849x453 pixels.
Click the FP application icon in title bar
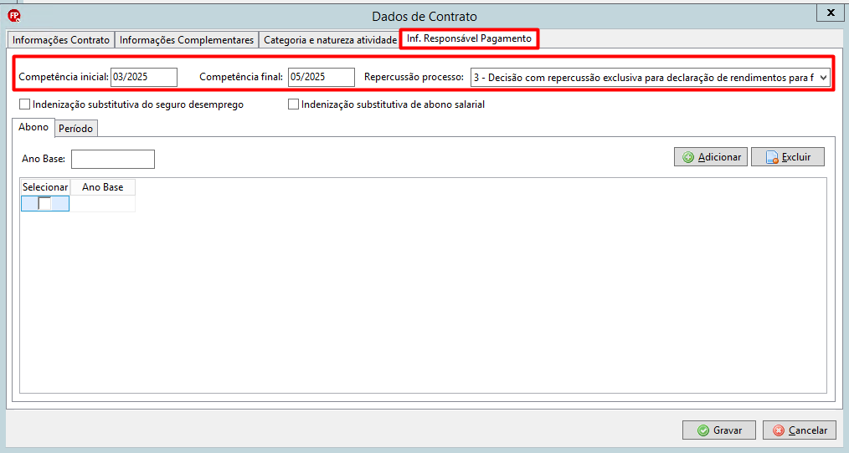coord(14,16)
